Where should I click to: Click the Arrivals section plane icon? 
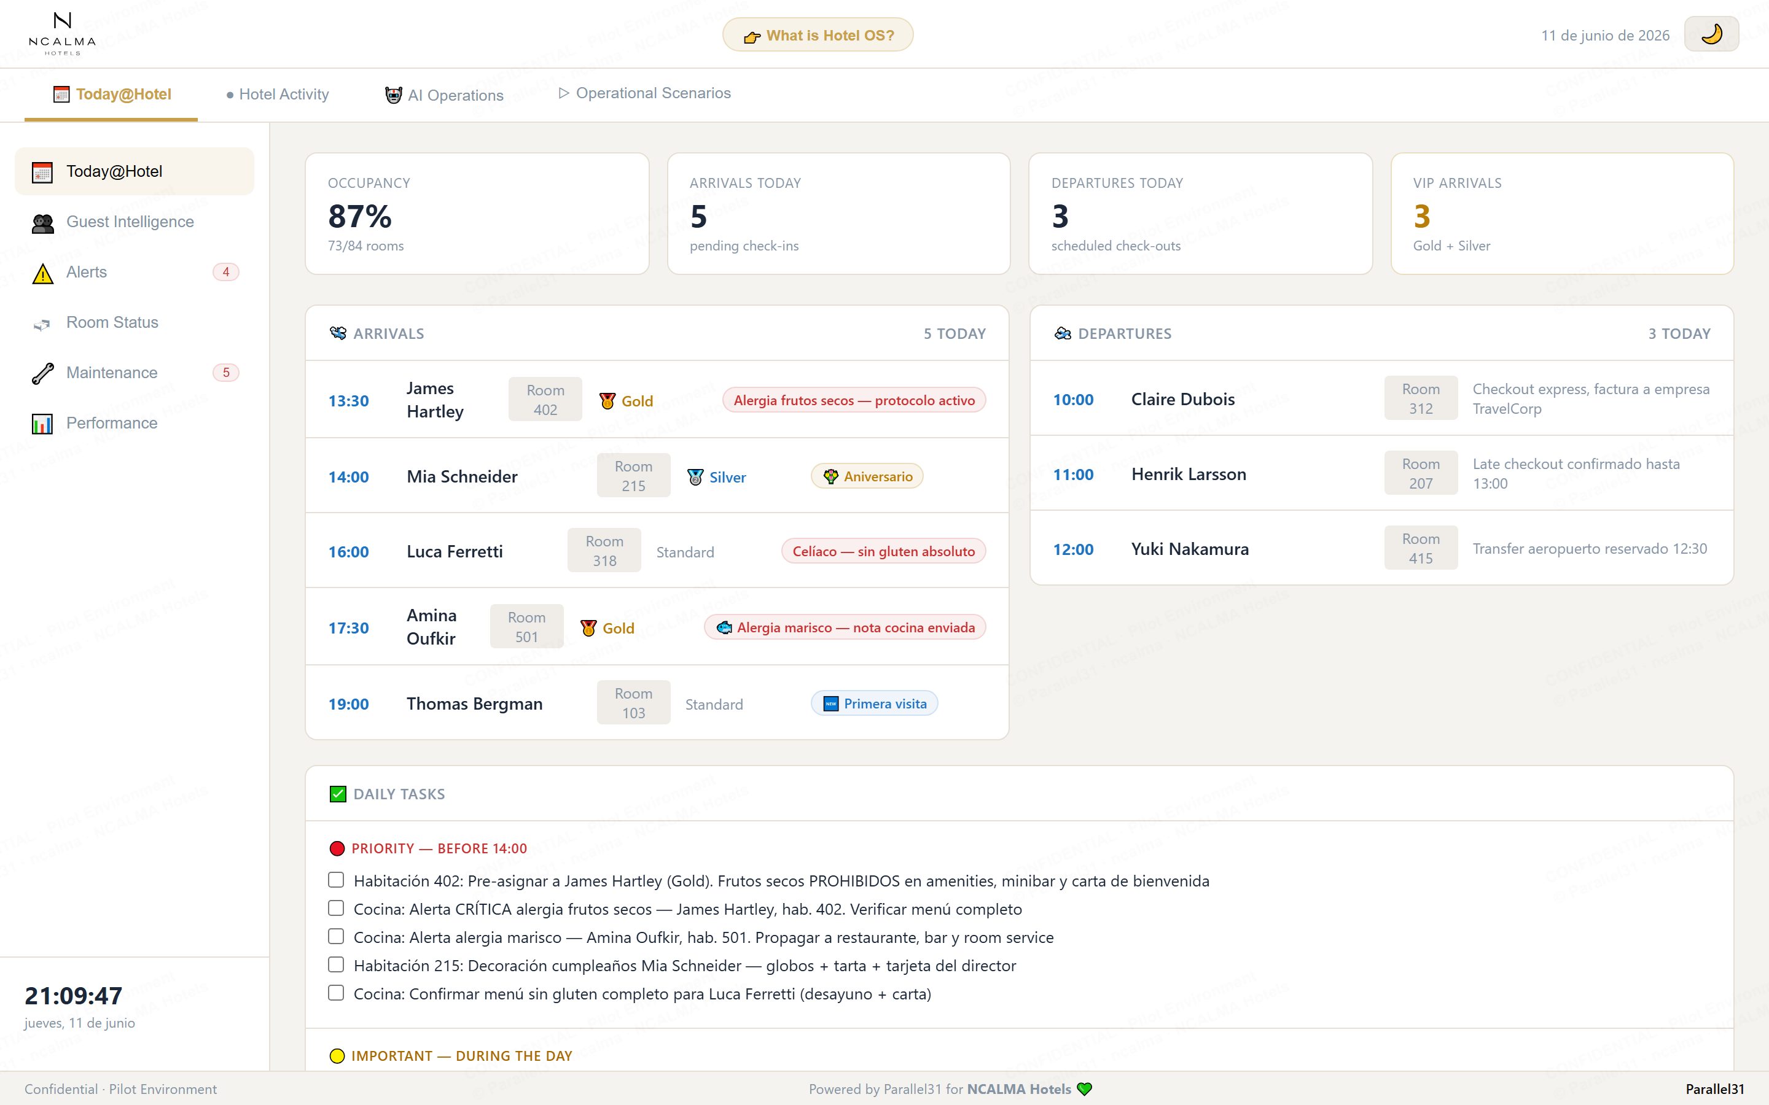click(x=338, y=333)
